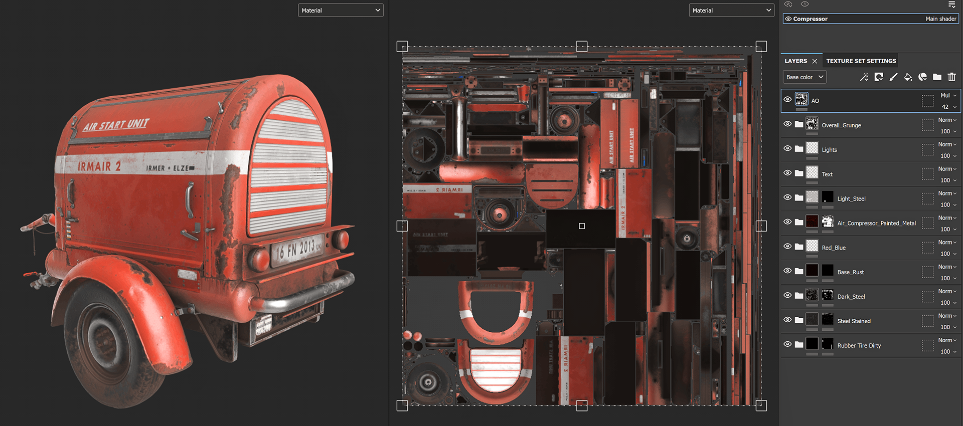Open the texture set list settings menu icon
The height and width of the screenshot is (426, 963).
point(951,5)
